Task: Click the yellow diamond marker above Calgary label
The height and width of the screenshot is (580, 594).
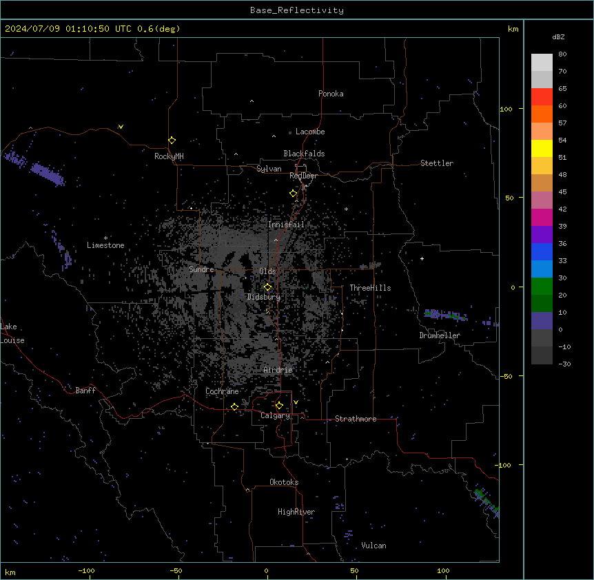Action: 279,406
